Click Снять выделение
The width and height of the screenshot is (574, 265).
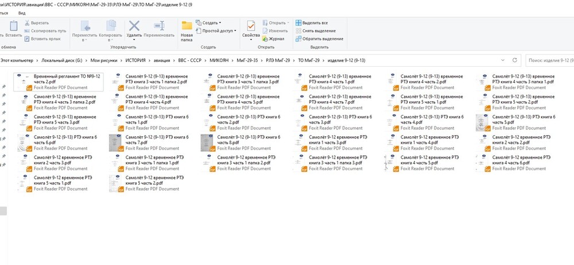coord(316,31)
